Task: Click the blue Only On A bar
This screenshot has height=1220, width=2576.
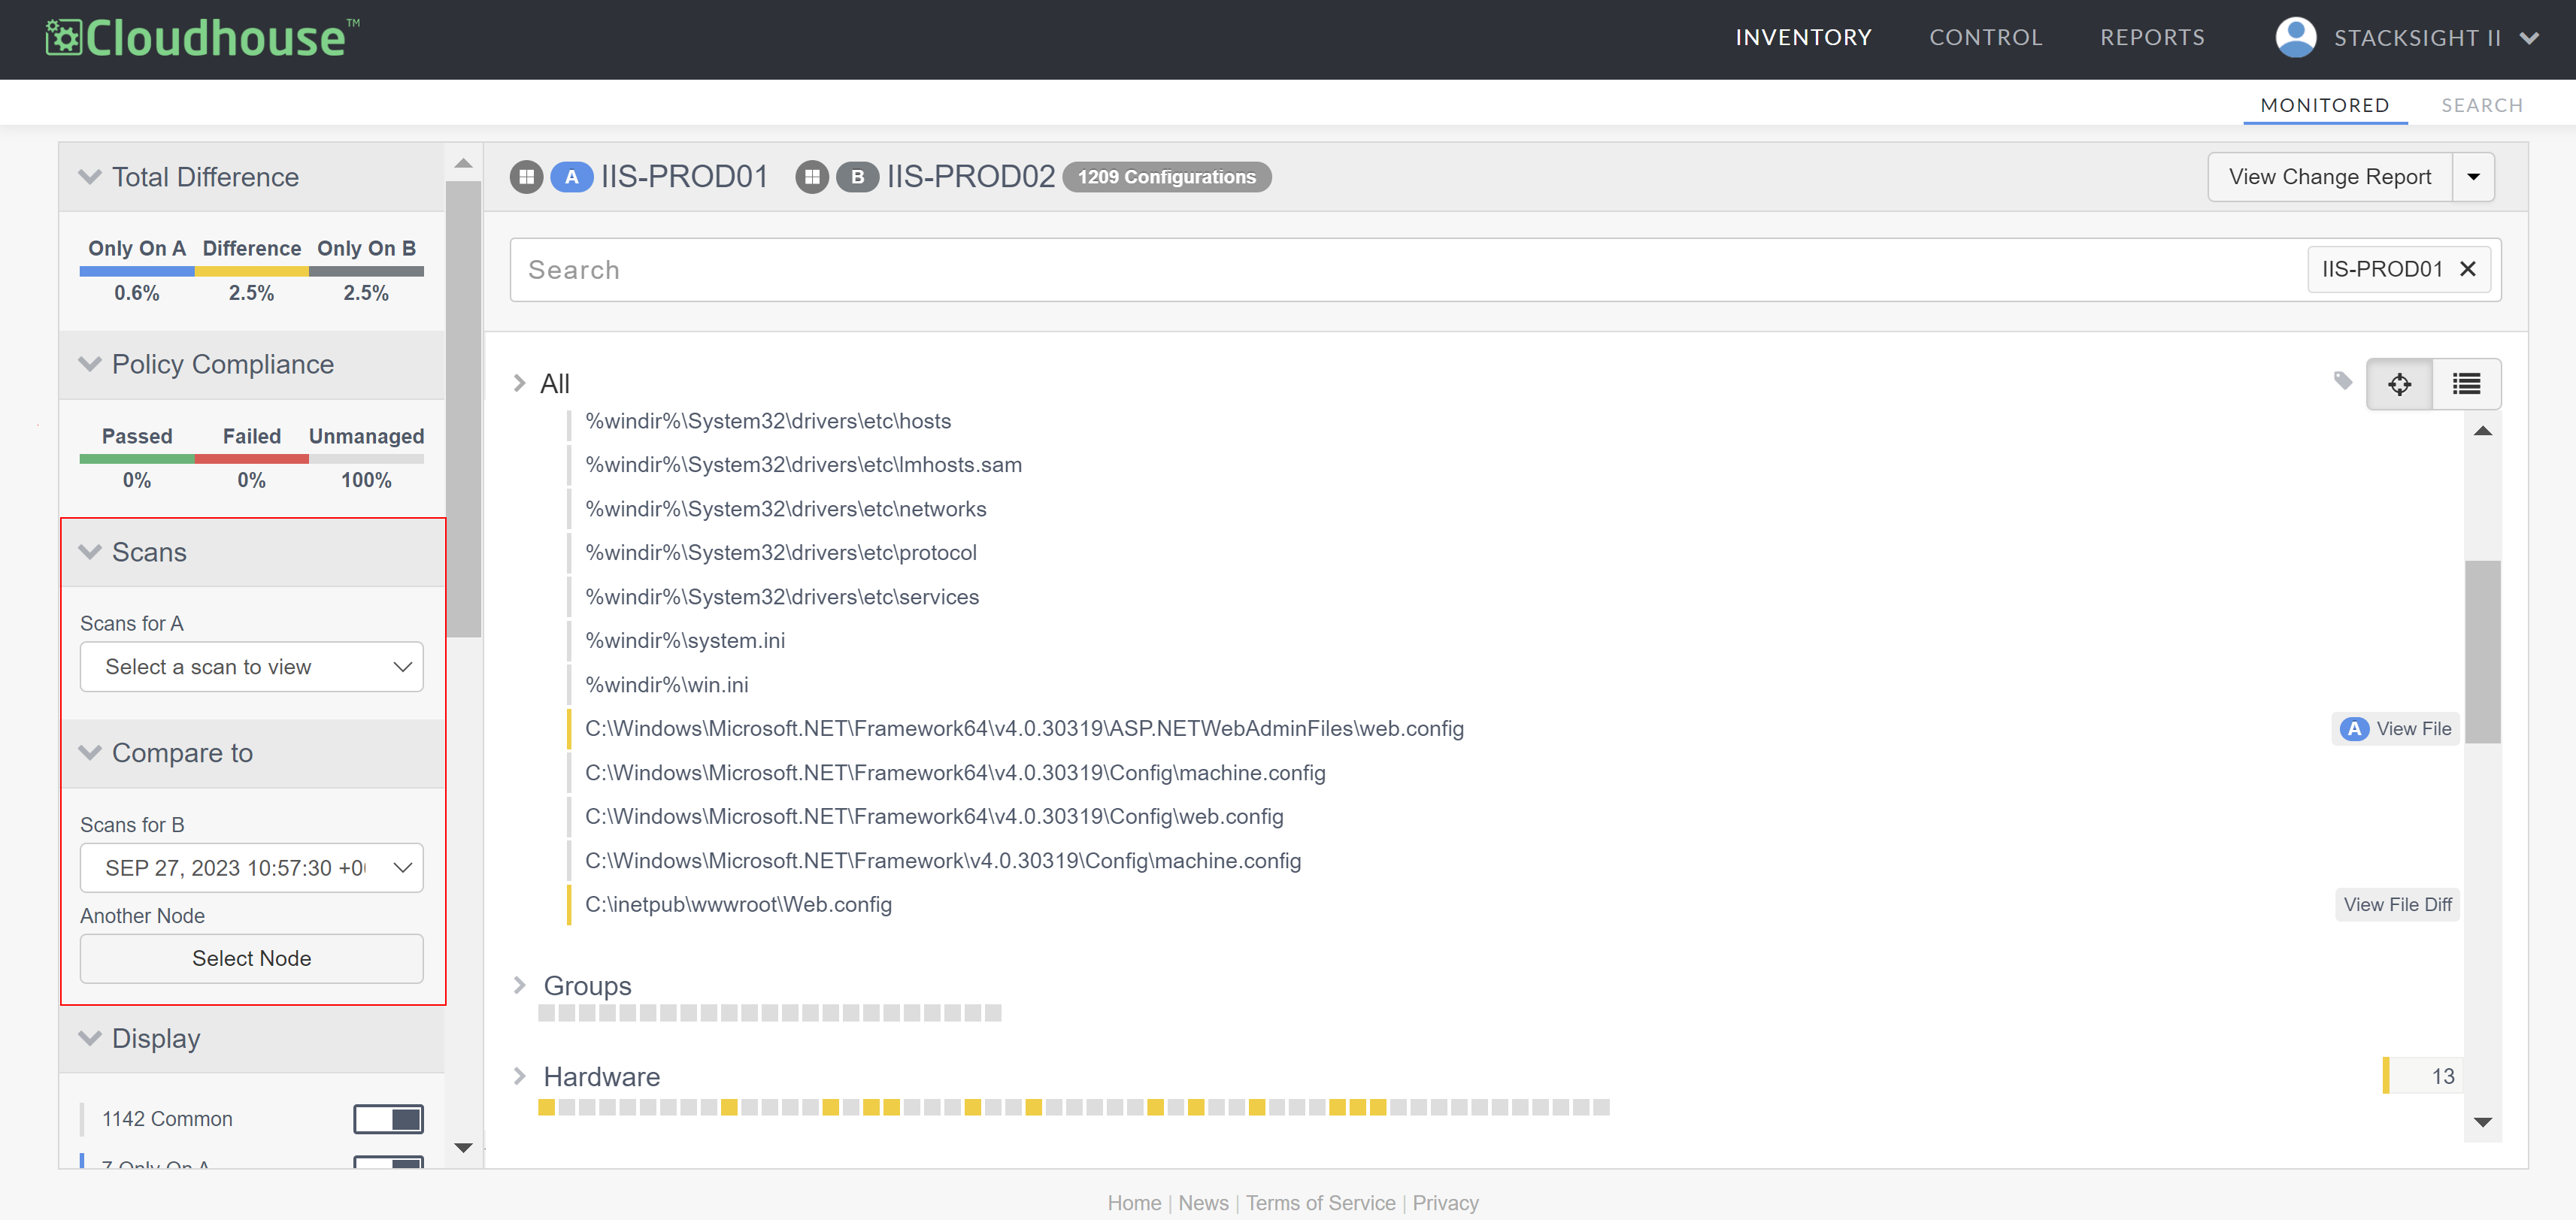Action: [x=137, y=271]
